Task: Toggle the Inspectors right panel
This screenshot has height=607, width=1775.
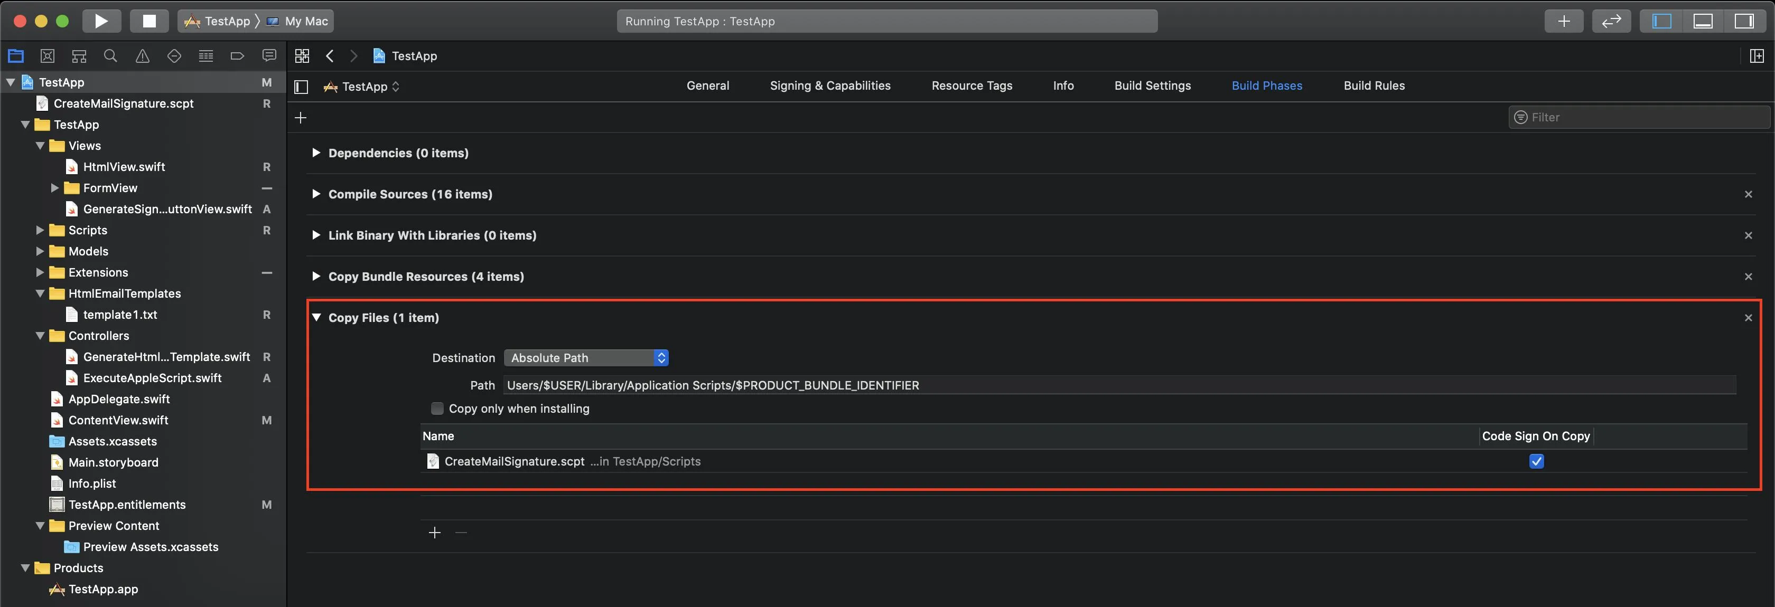Action: point(1744,21)
